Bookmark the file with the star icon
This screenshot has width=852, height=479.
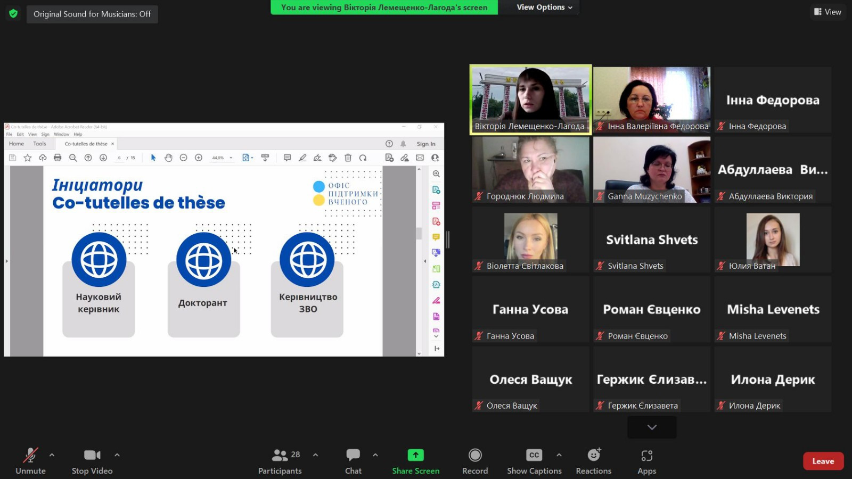(28, 158)
